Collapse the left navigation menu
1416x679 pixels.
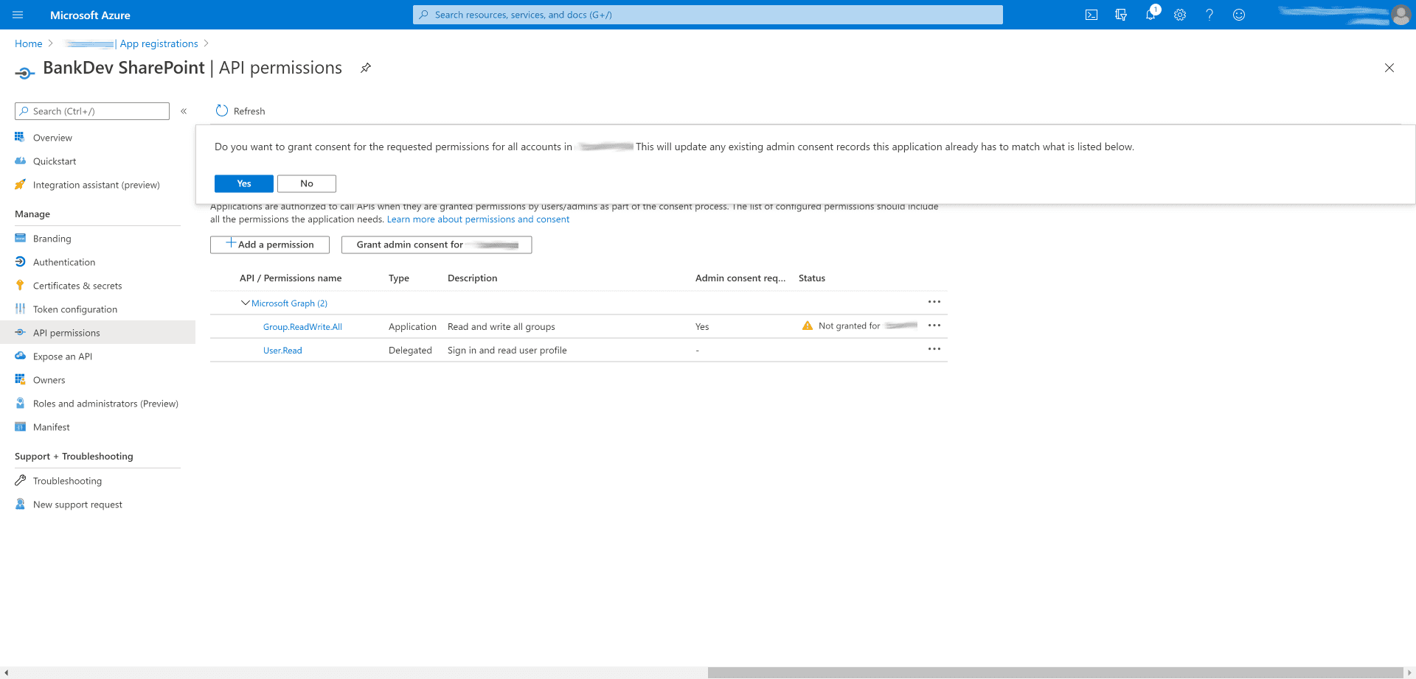coord(184,111)
